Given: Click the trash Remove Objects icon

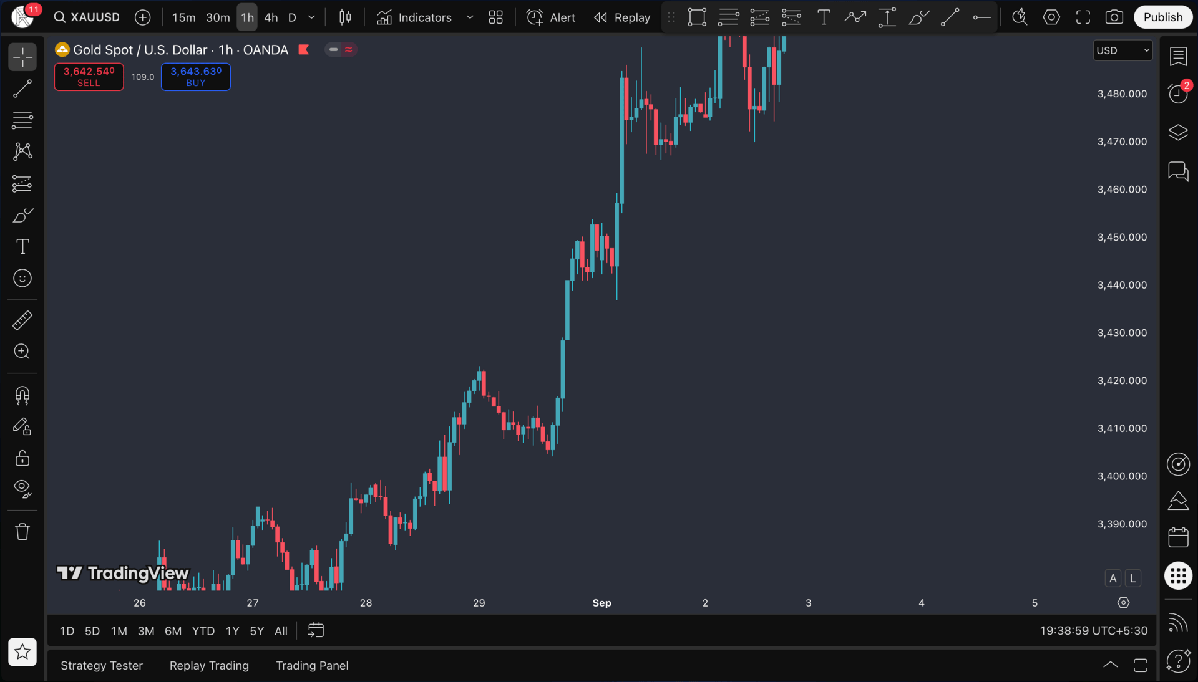Looking at the screenshot, I should pos(22,532).
